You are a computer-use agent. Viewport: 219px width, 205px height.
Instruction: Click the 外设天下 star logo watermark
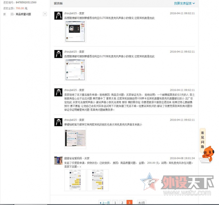tap(149, 182)
